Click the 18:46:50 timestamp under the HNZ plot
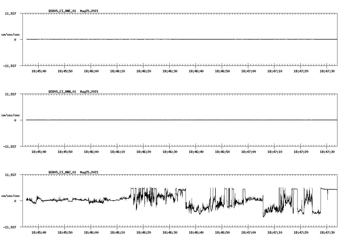The width and height of the screenshot is (356, 242). [222, 232]
